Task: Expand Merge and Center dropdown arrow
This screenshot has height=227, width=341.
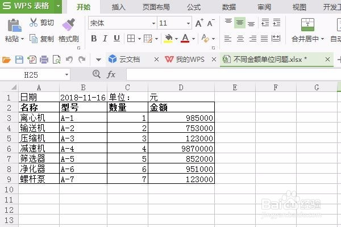Action: pyautogui.click(x=322, y=39)
